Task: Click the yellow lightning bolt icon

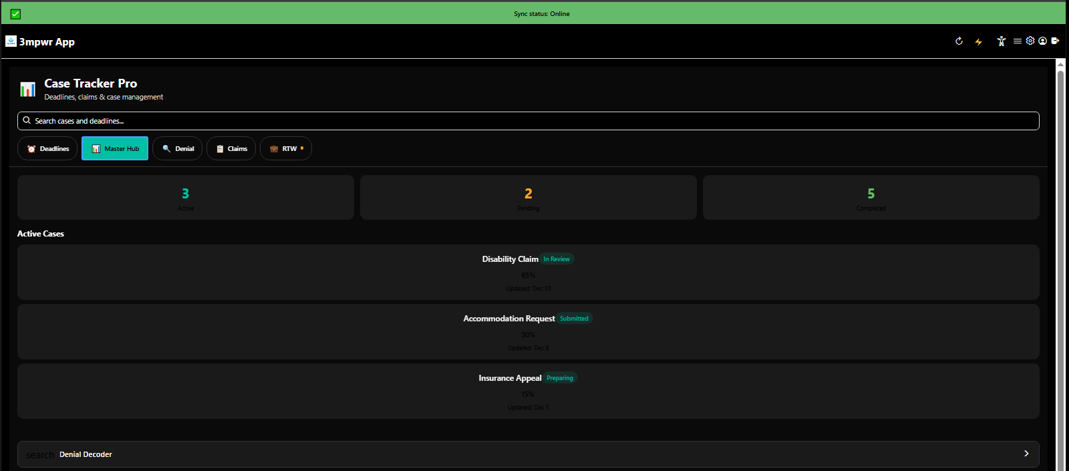Action: tap(979, 41)
